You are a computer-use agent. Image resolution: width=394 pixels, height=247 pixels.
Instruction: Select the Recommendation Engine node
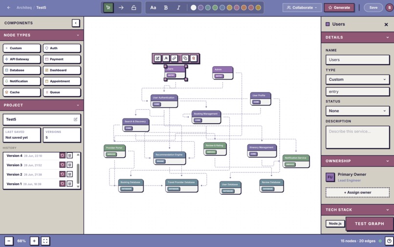(x=170, y=158)
